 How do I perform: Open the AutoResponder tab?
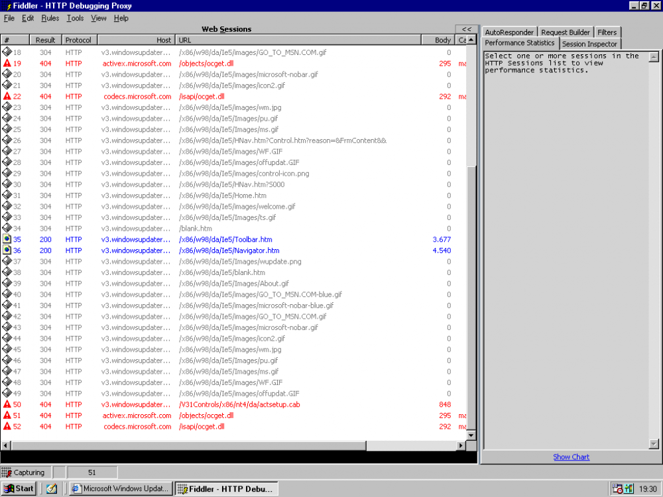coord(509,32)
